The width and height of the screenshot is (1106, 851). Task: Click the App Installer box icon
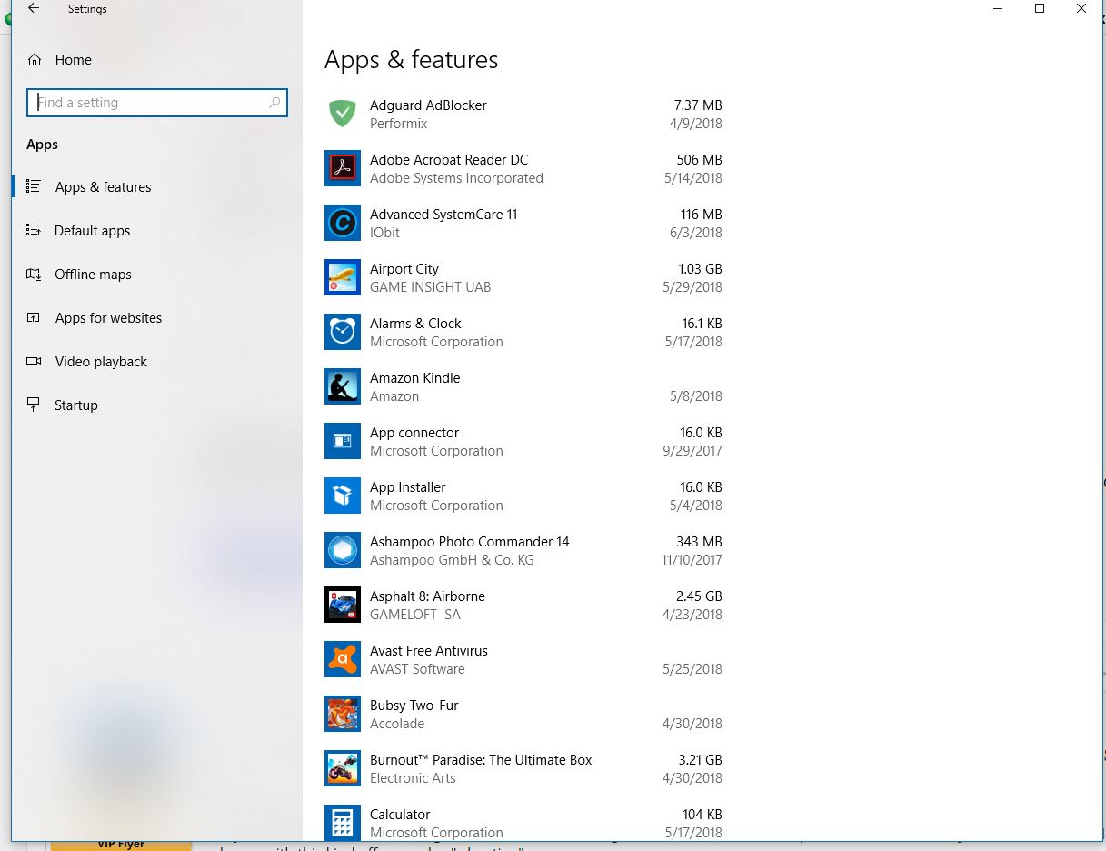point(343,496)
